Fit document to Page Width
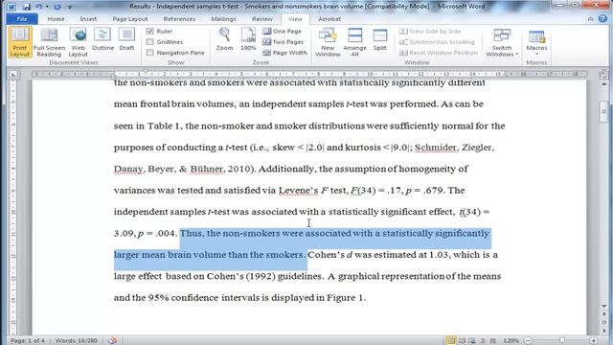The width and height of the screenshot is (613, 345). (x=285, y=53)
